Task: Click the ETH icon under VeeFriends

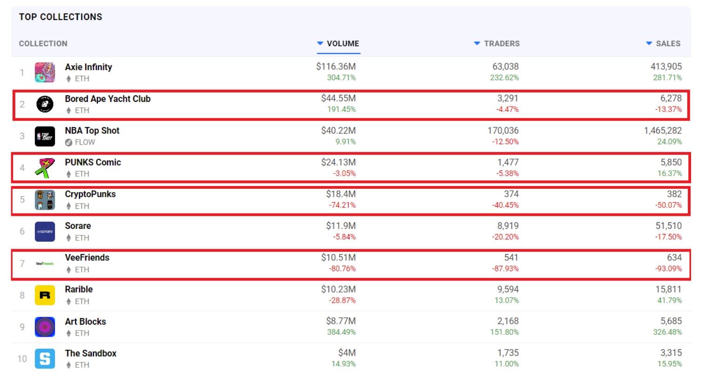Action: pyautogui.click(x=68, y=270)
